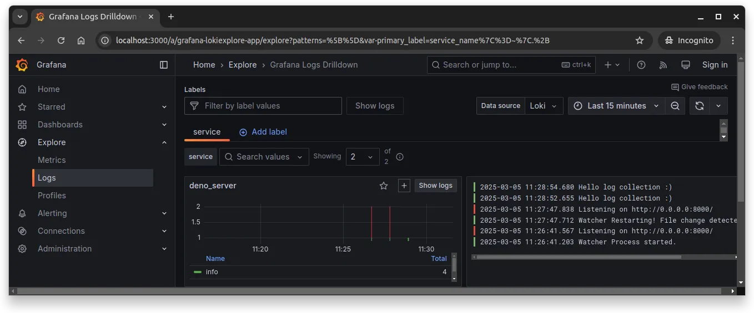This screenshot has height=313, width=754.
Task: Click the Grafana logo icon
Action: coord(22,65)
